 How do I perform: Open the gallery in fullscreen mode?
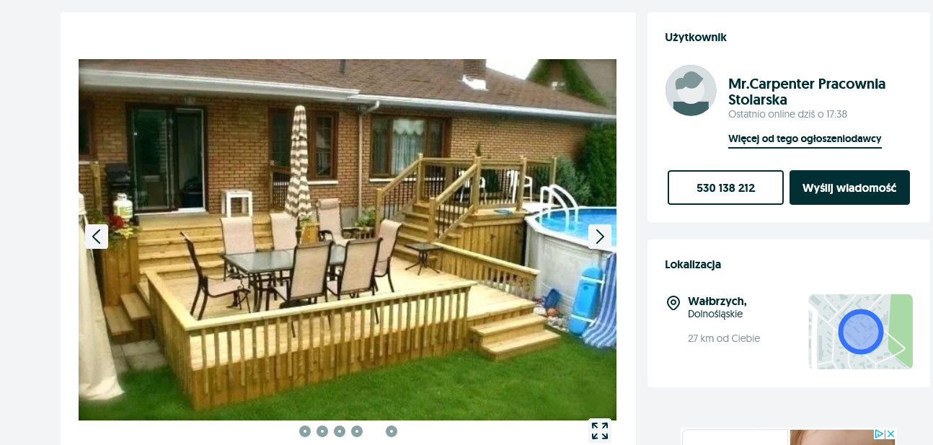[x=600, y=431]
